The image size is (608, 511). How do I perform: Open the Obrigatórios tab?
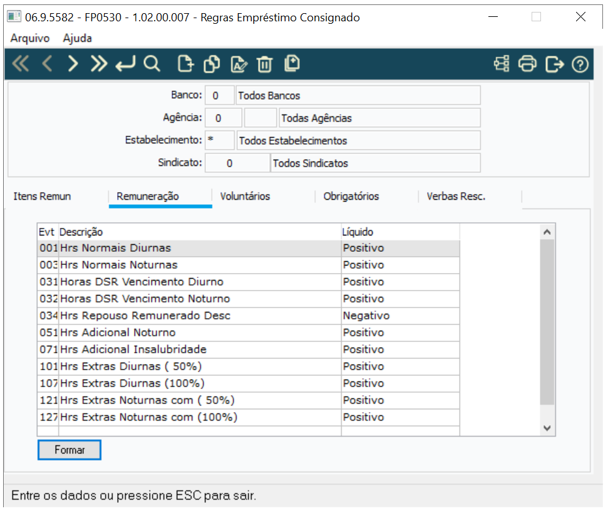pos(351,197)
